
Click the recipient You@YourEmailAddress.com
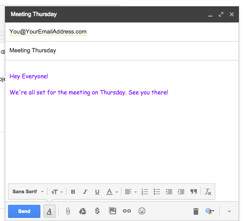pyautogui.click(x=48, y=32)
